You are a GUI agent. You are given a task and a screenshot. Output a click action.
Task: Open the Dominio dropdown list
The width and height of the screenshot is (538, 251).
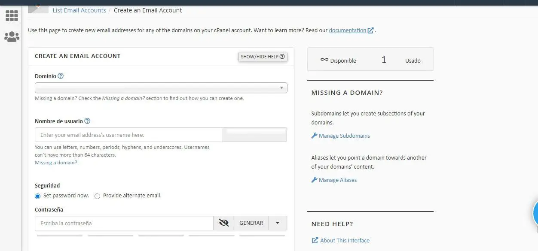tap(161, 88)
